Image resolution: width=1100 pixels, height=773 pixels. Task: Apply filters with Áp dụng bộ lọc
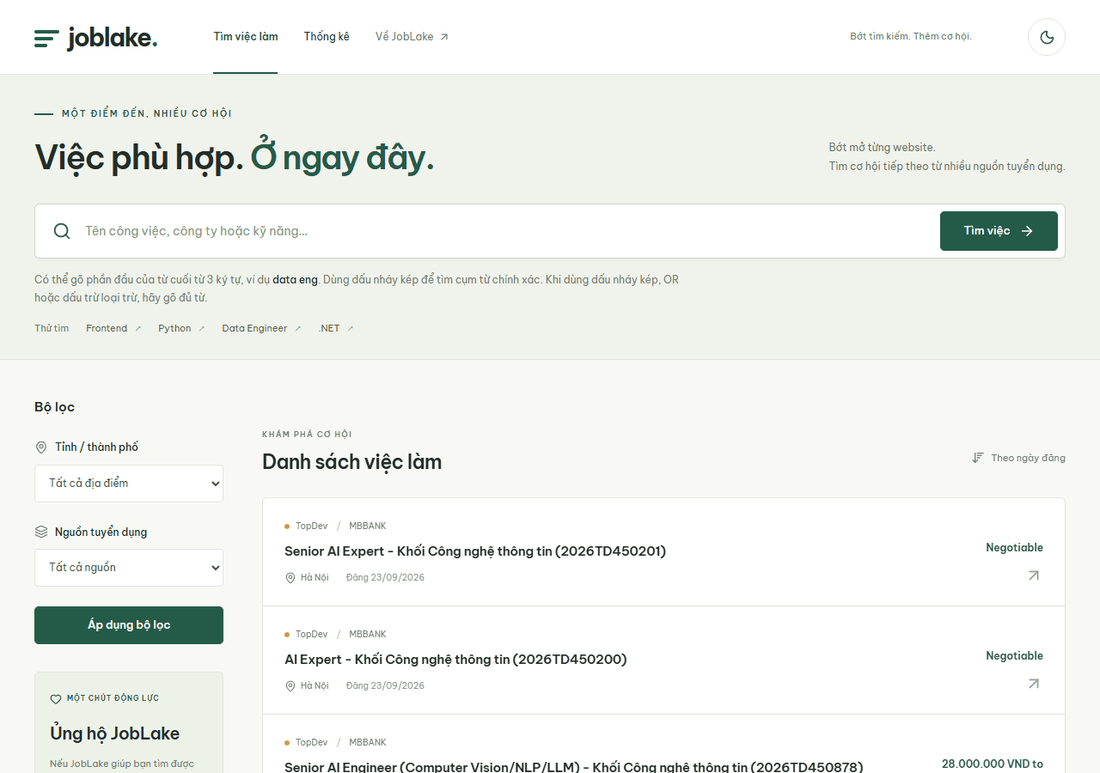click(129, 625)
